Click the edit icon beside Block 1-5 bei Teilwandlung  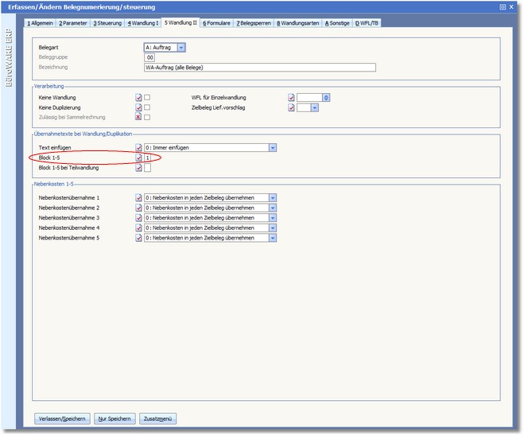[138, 168]
